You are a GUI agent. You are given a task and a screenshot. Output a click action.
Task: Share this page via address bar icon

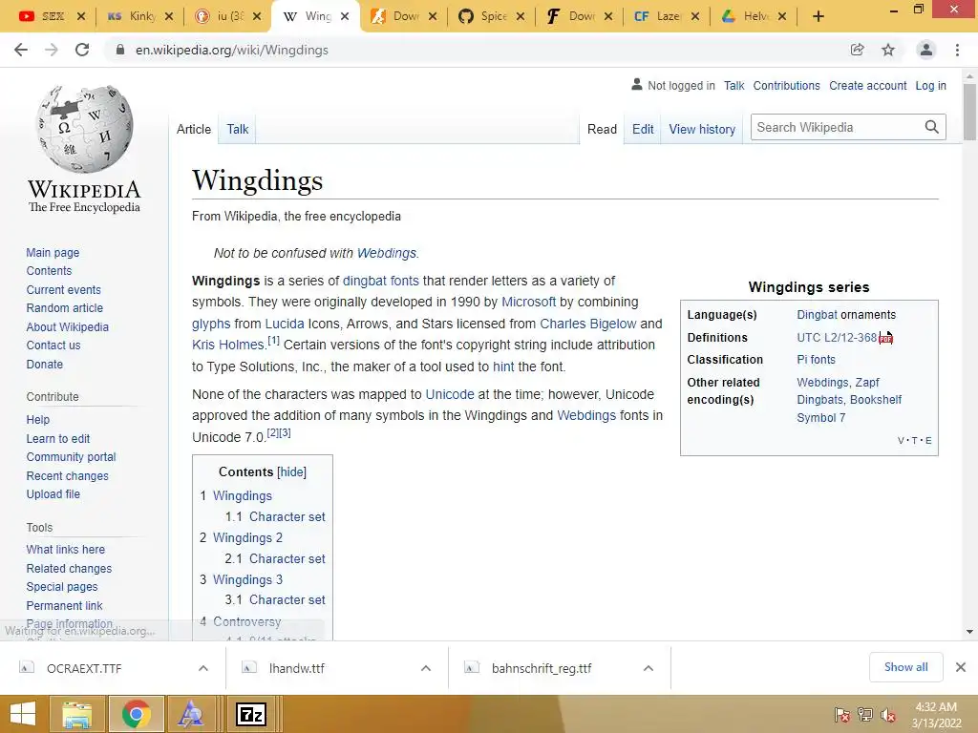click(x=858, y=50)
